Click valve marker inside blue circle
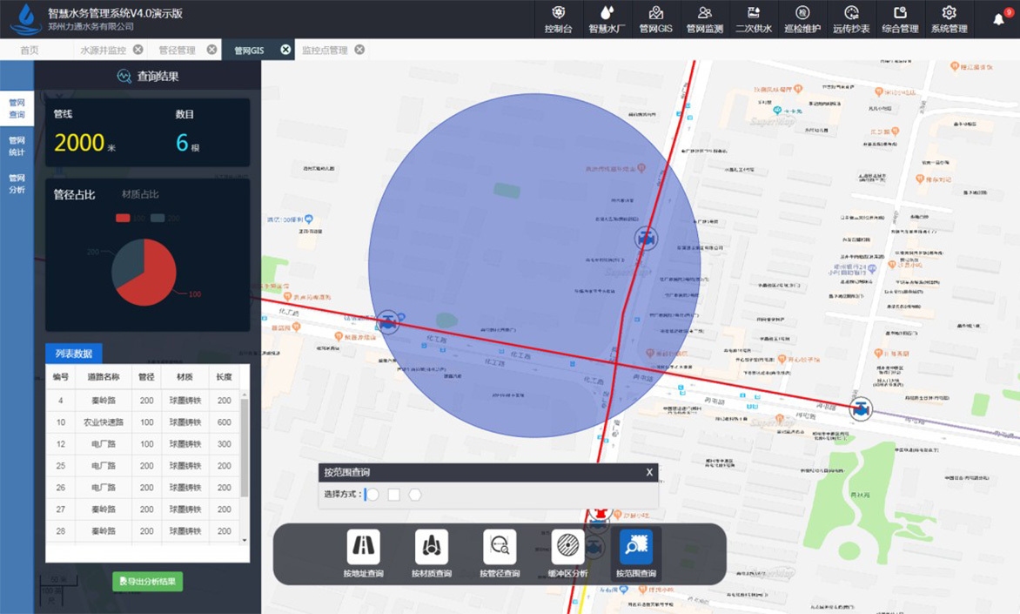Image resolution: width=1020 pixels, height=614 pixels. coord(646,239)
